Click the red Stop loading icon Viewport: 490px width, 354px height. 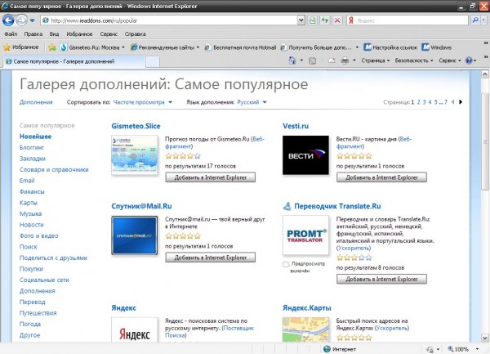[337, 20]
